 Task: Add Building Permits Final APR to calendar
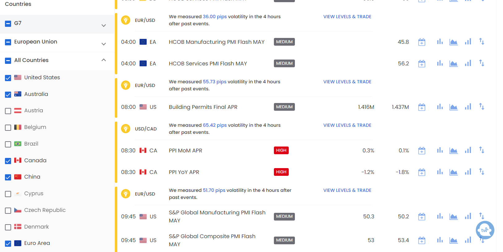click(x=421, y=107)
